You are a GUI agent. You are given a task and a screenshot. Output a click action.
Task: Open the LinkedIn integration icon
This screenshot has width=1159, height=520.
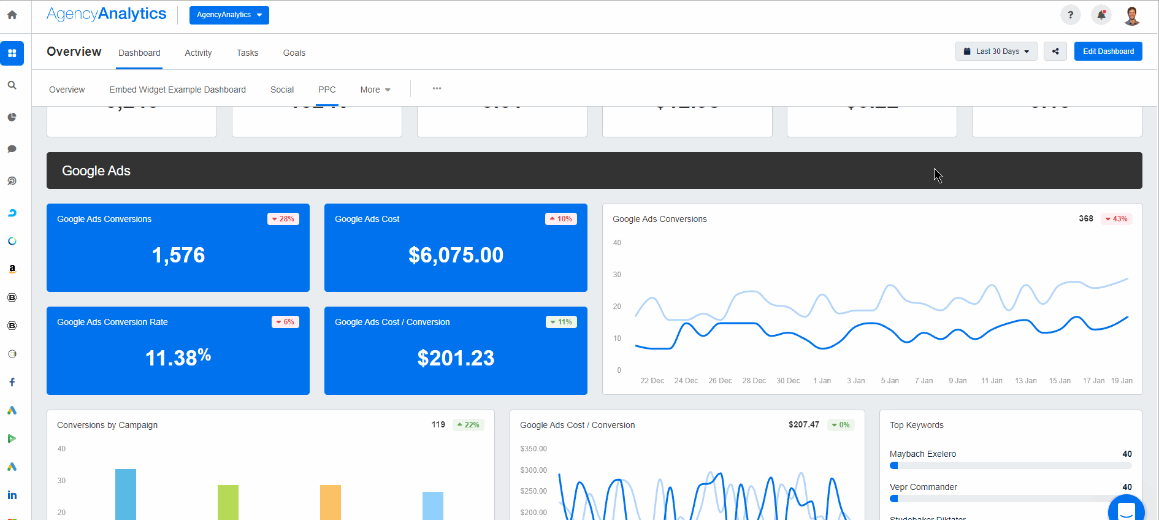click(12, 495)
